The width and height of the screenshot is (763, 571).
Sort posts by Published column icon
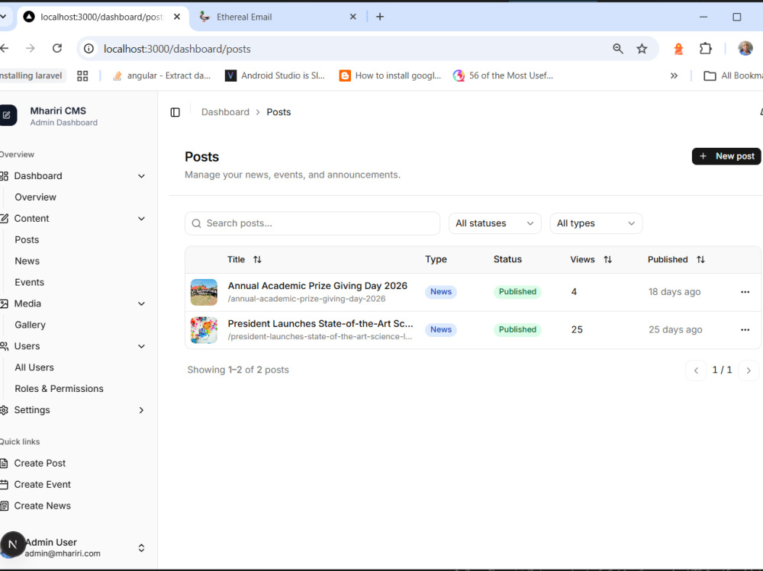700,260
